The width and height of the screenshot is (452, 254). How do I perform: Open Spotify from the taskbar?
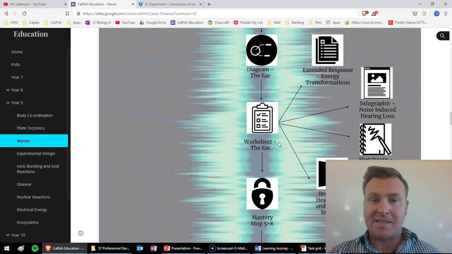coord(35,248)
